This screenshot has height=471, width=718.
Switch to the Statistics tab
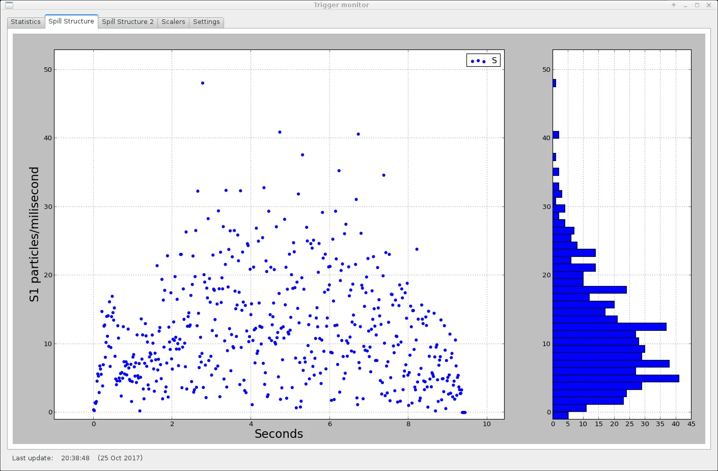click(x=25, y=22)
